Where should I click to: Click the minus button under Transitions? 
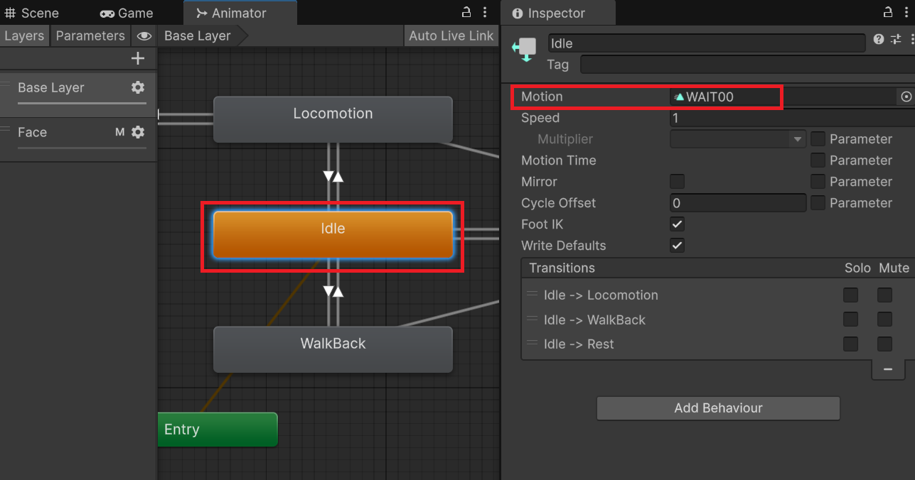tap(887, 369)
